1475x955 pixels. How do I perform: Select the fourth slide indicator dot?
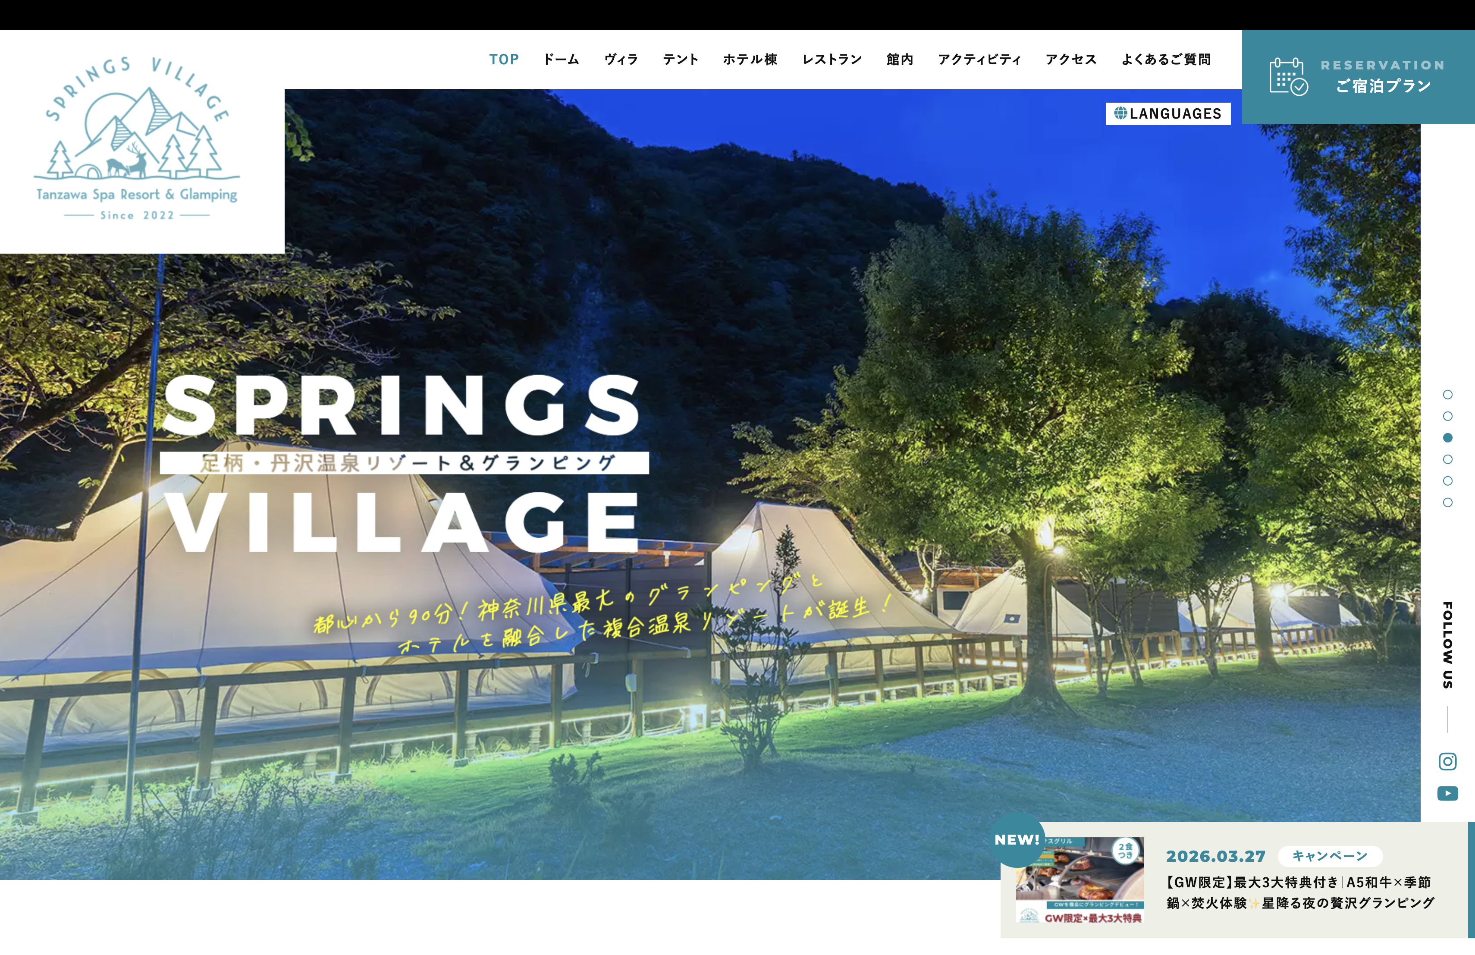click(1448, 459)
